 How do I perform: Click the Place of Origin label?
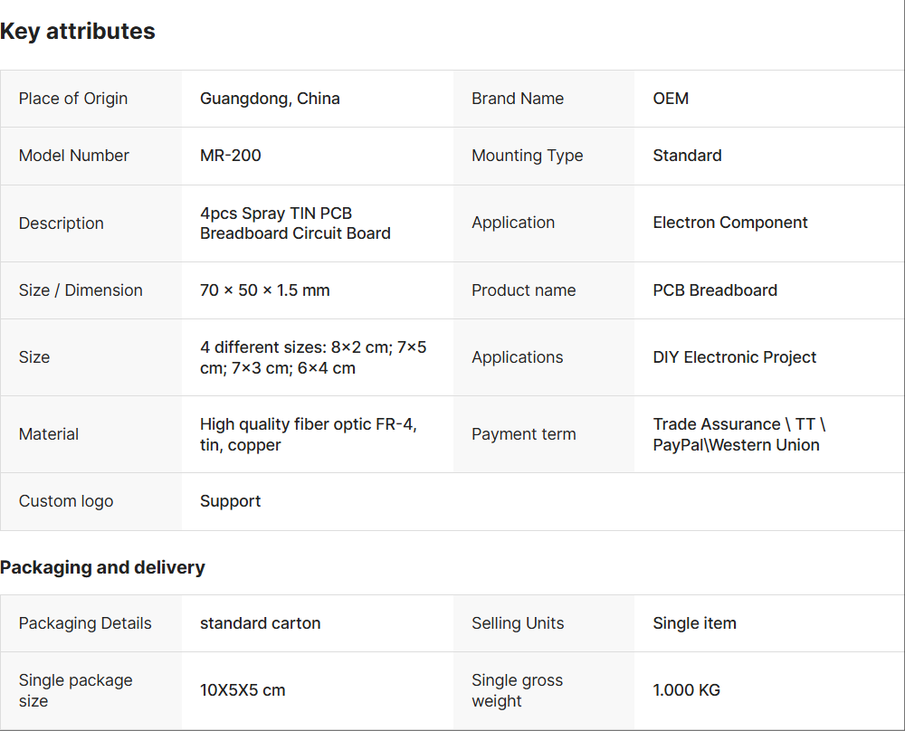click(73, 99)
